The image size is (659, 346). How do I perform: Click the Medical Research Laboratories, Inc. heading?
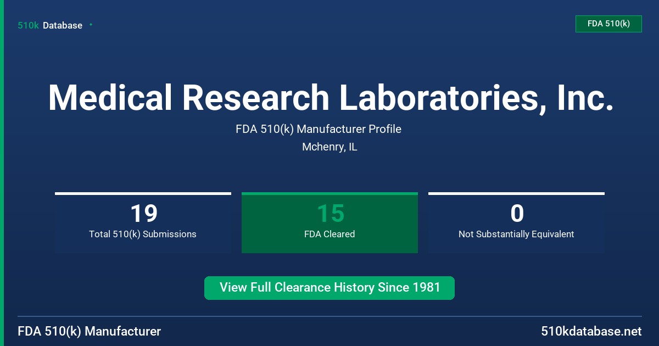(x=330, y=98)
